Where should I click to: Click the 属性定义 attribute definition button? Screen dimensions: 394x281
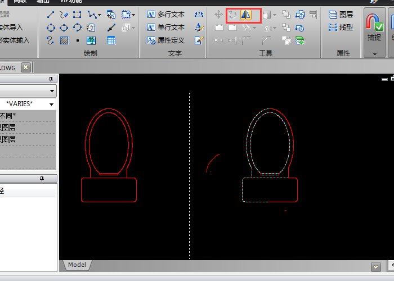[165, 40]
